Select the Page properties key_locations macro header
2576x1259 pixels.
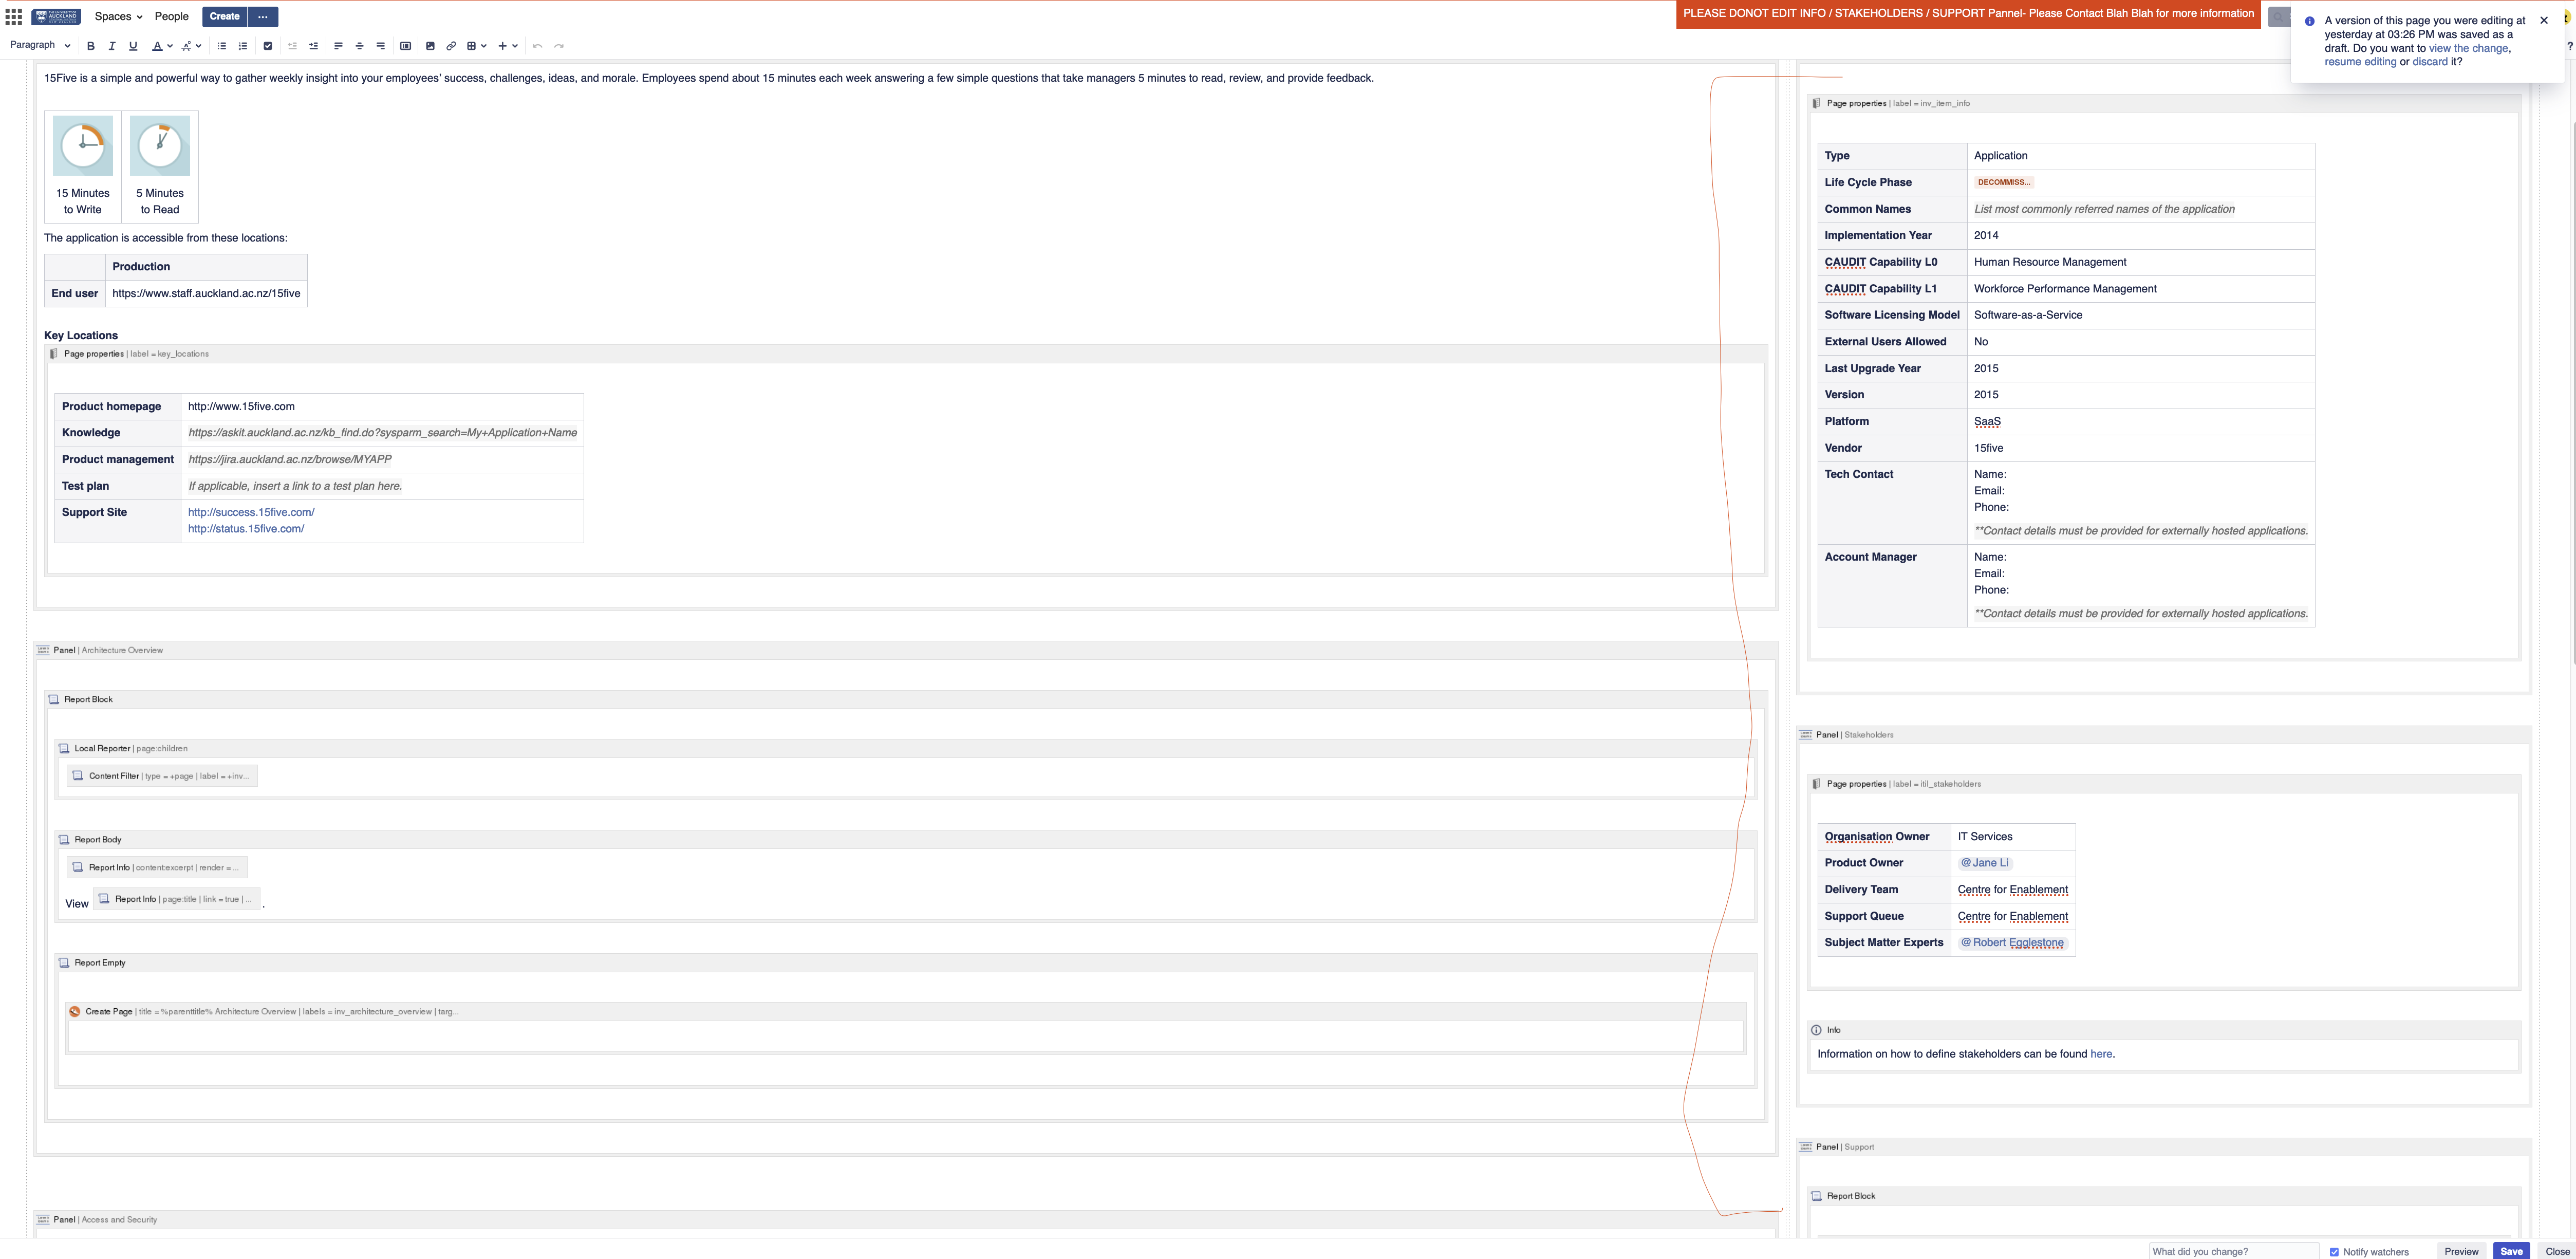[905, 354]
